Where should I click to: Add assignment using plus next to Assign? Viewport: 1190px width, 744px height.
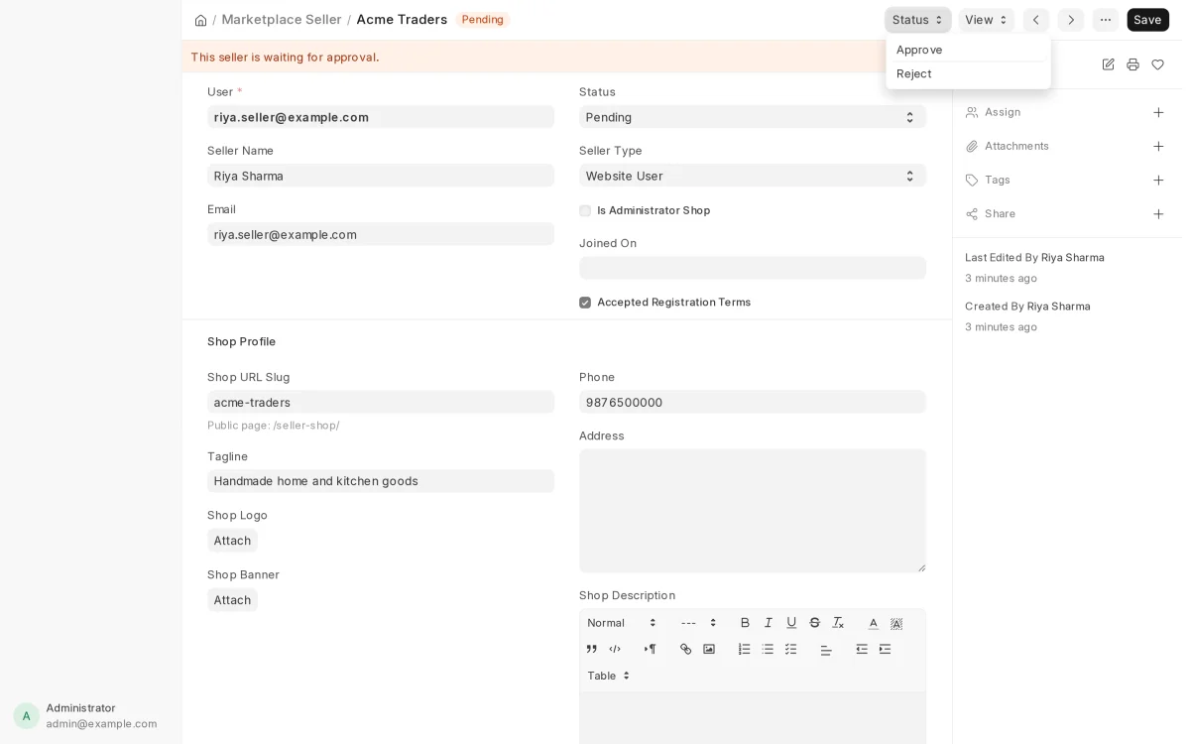click(x=1158, y=112)
